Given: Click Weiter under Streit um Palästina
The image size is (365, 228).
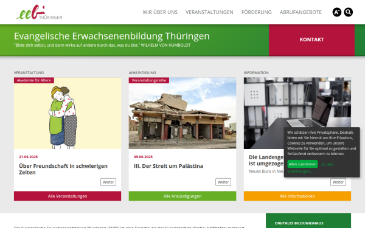Looking at the screenshot, I should tap(223, 182).
